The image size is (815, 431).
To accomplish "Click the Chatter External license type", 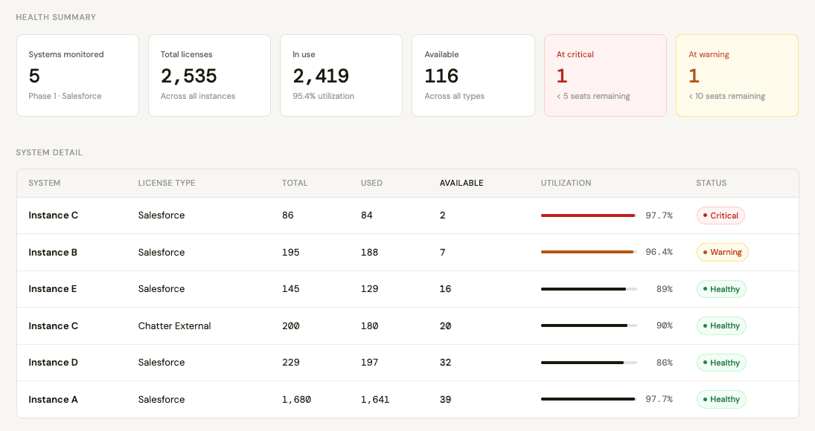I will coord(175,325).
